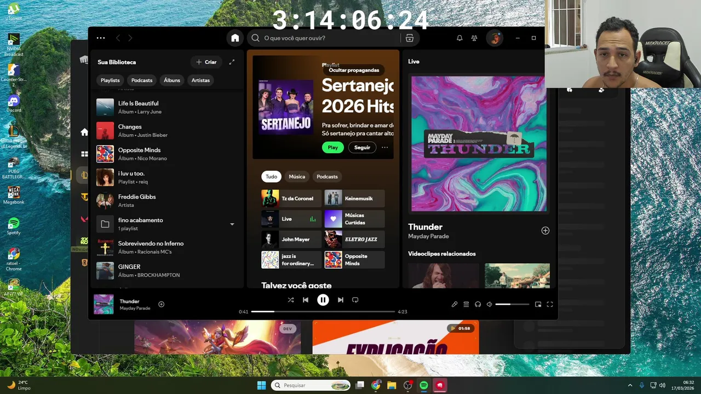This screenshot has height=394, width=701.
Task: Open Mayday Parade artist link in Live panel
Action: pyautogui.click(x=428, y=236)
